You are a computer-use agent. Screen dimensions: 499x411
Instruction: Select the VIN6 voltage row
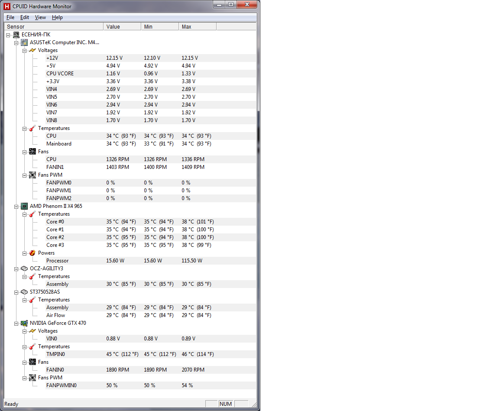(151, 105)
